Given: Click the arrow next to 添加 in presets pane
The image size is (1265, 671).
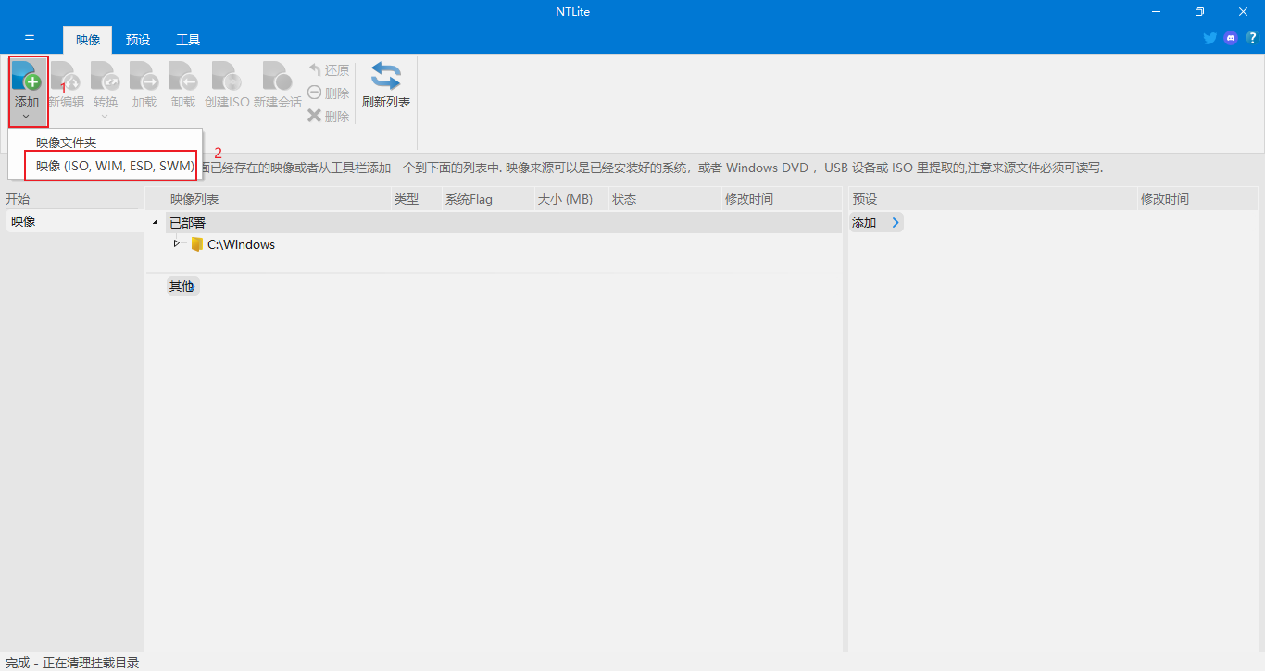Looking at the screenshot, I should pos(895,223).
